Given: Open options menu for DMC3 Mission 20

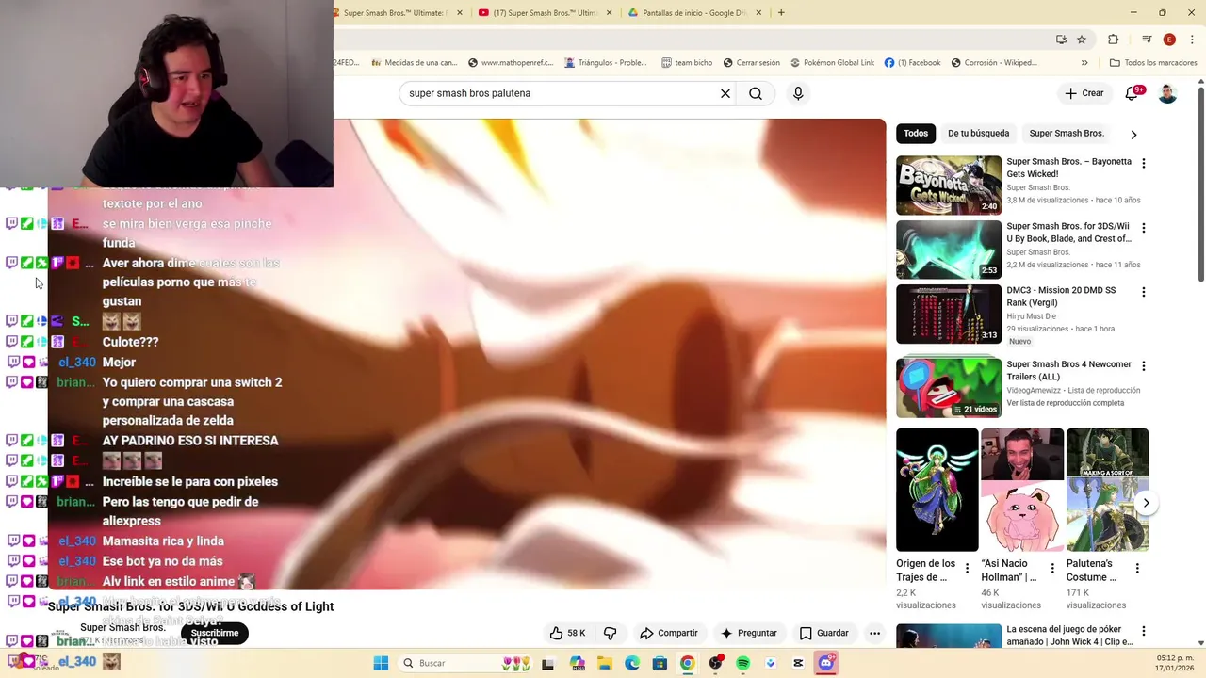Looking at the screenshot, I should coord(1144,292).
